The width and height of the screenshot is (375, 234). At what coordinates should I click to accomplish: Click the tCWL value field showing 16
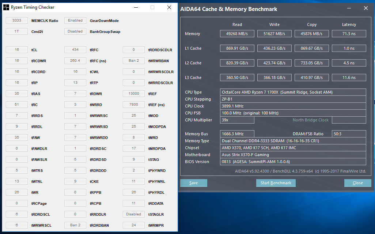[75, 72]
